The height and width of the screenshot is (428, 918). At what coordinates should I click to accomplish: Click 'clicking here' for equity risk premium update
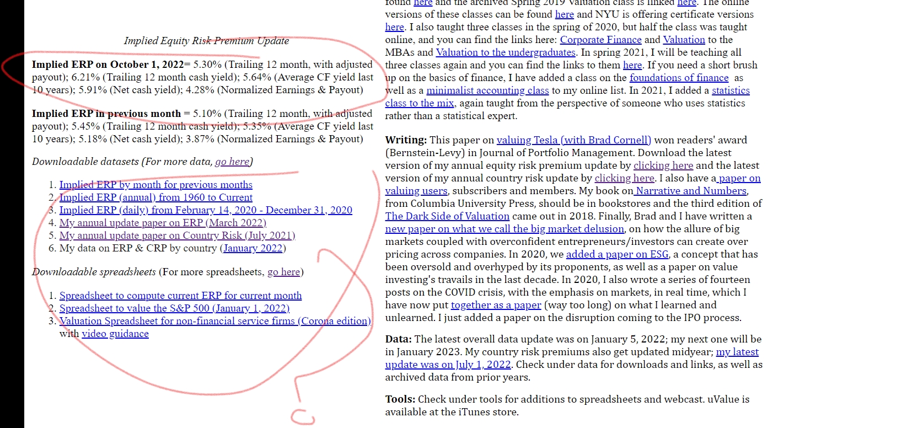[663, 165]
